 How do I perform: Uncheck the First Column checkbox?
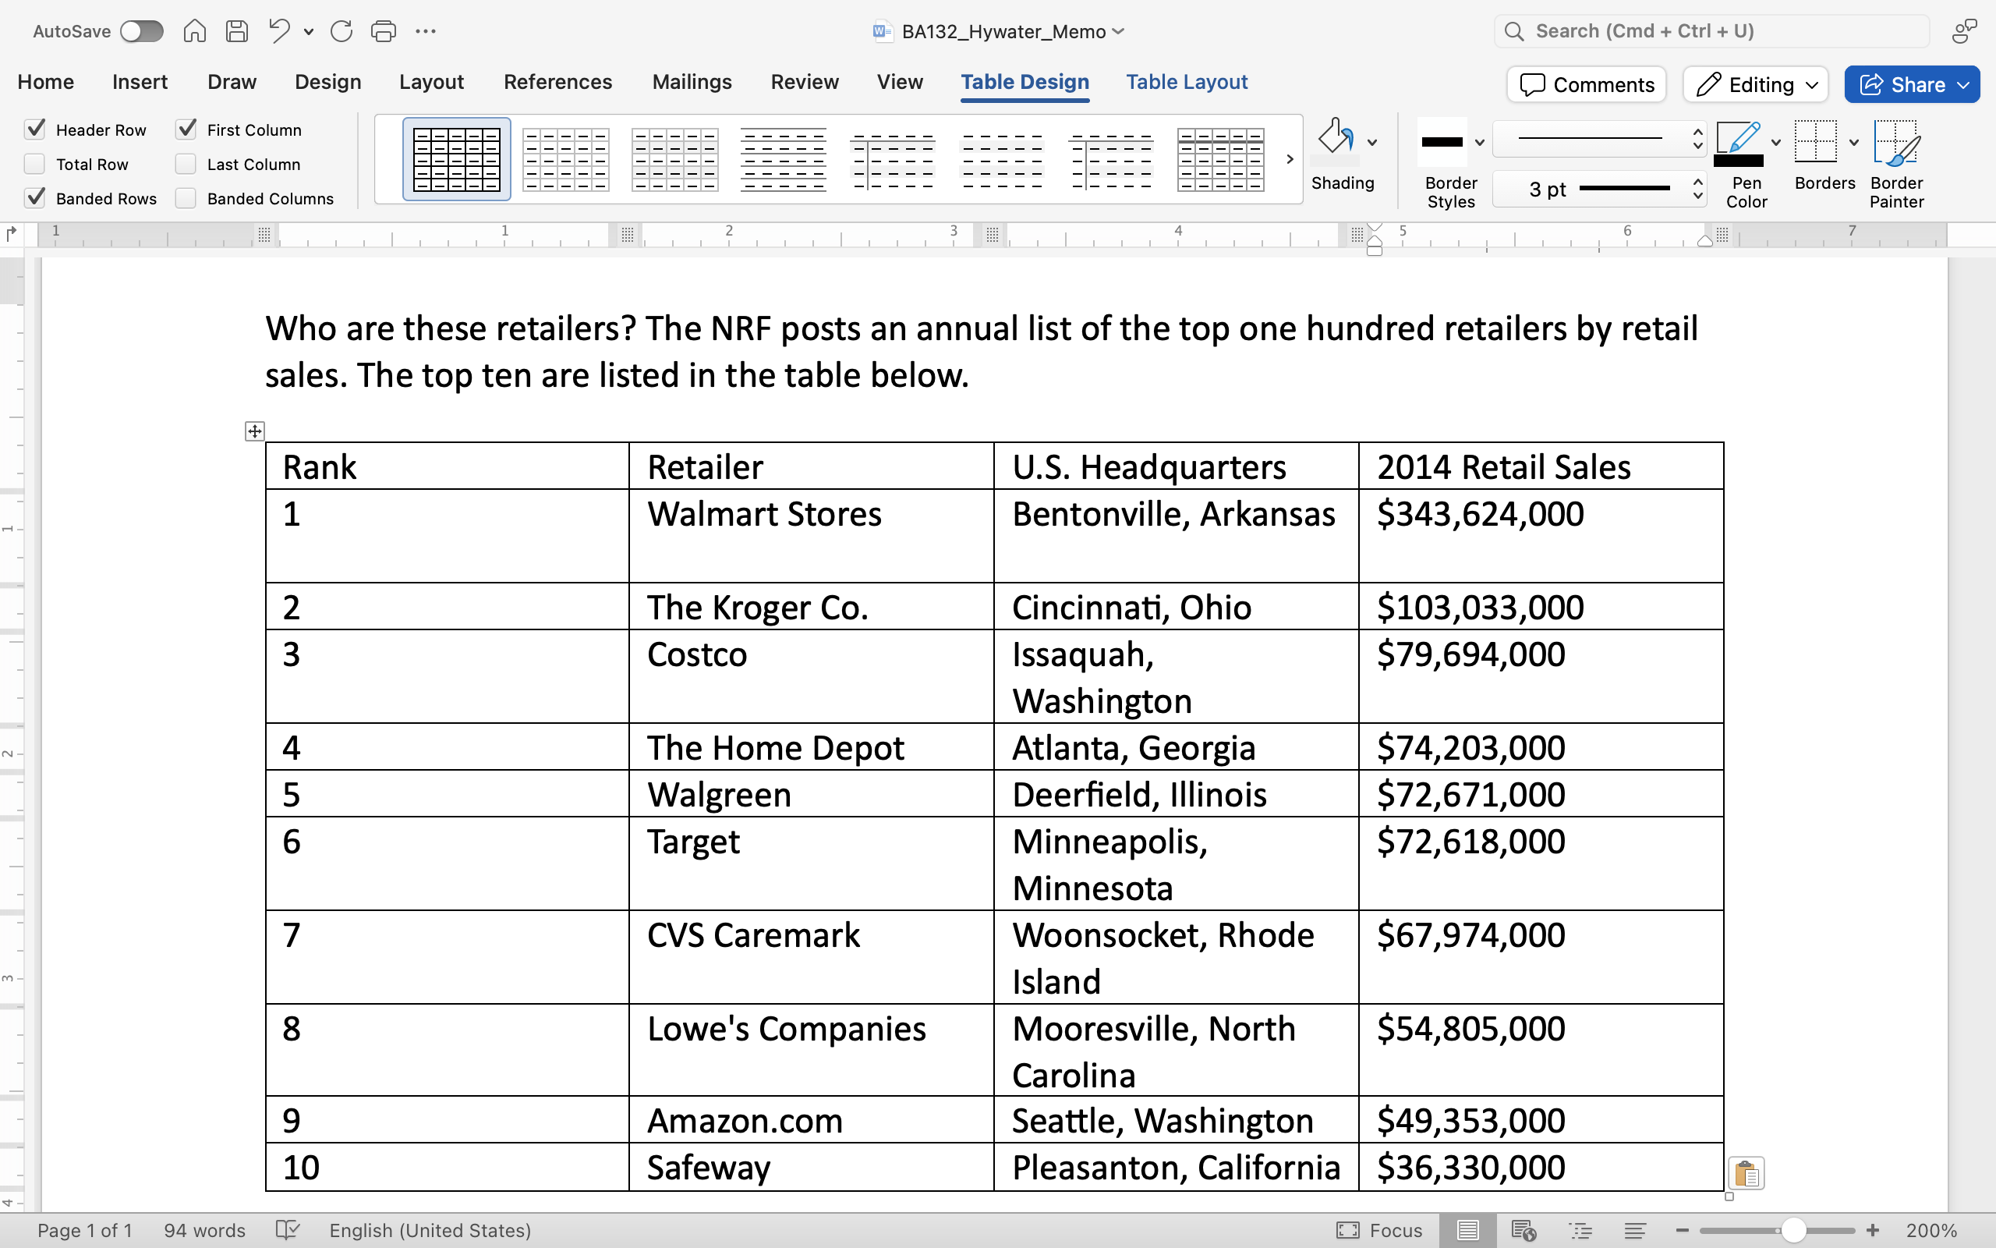click(x=186, y=129)
